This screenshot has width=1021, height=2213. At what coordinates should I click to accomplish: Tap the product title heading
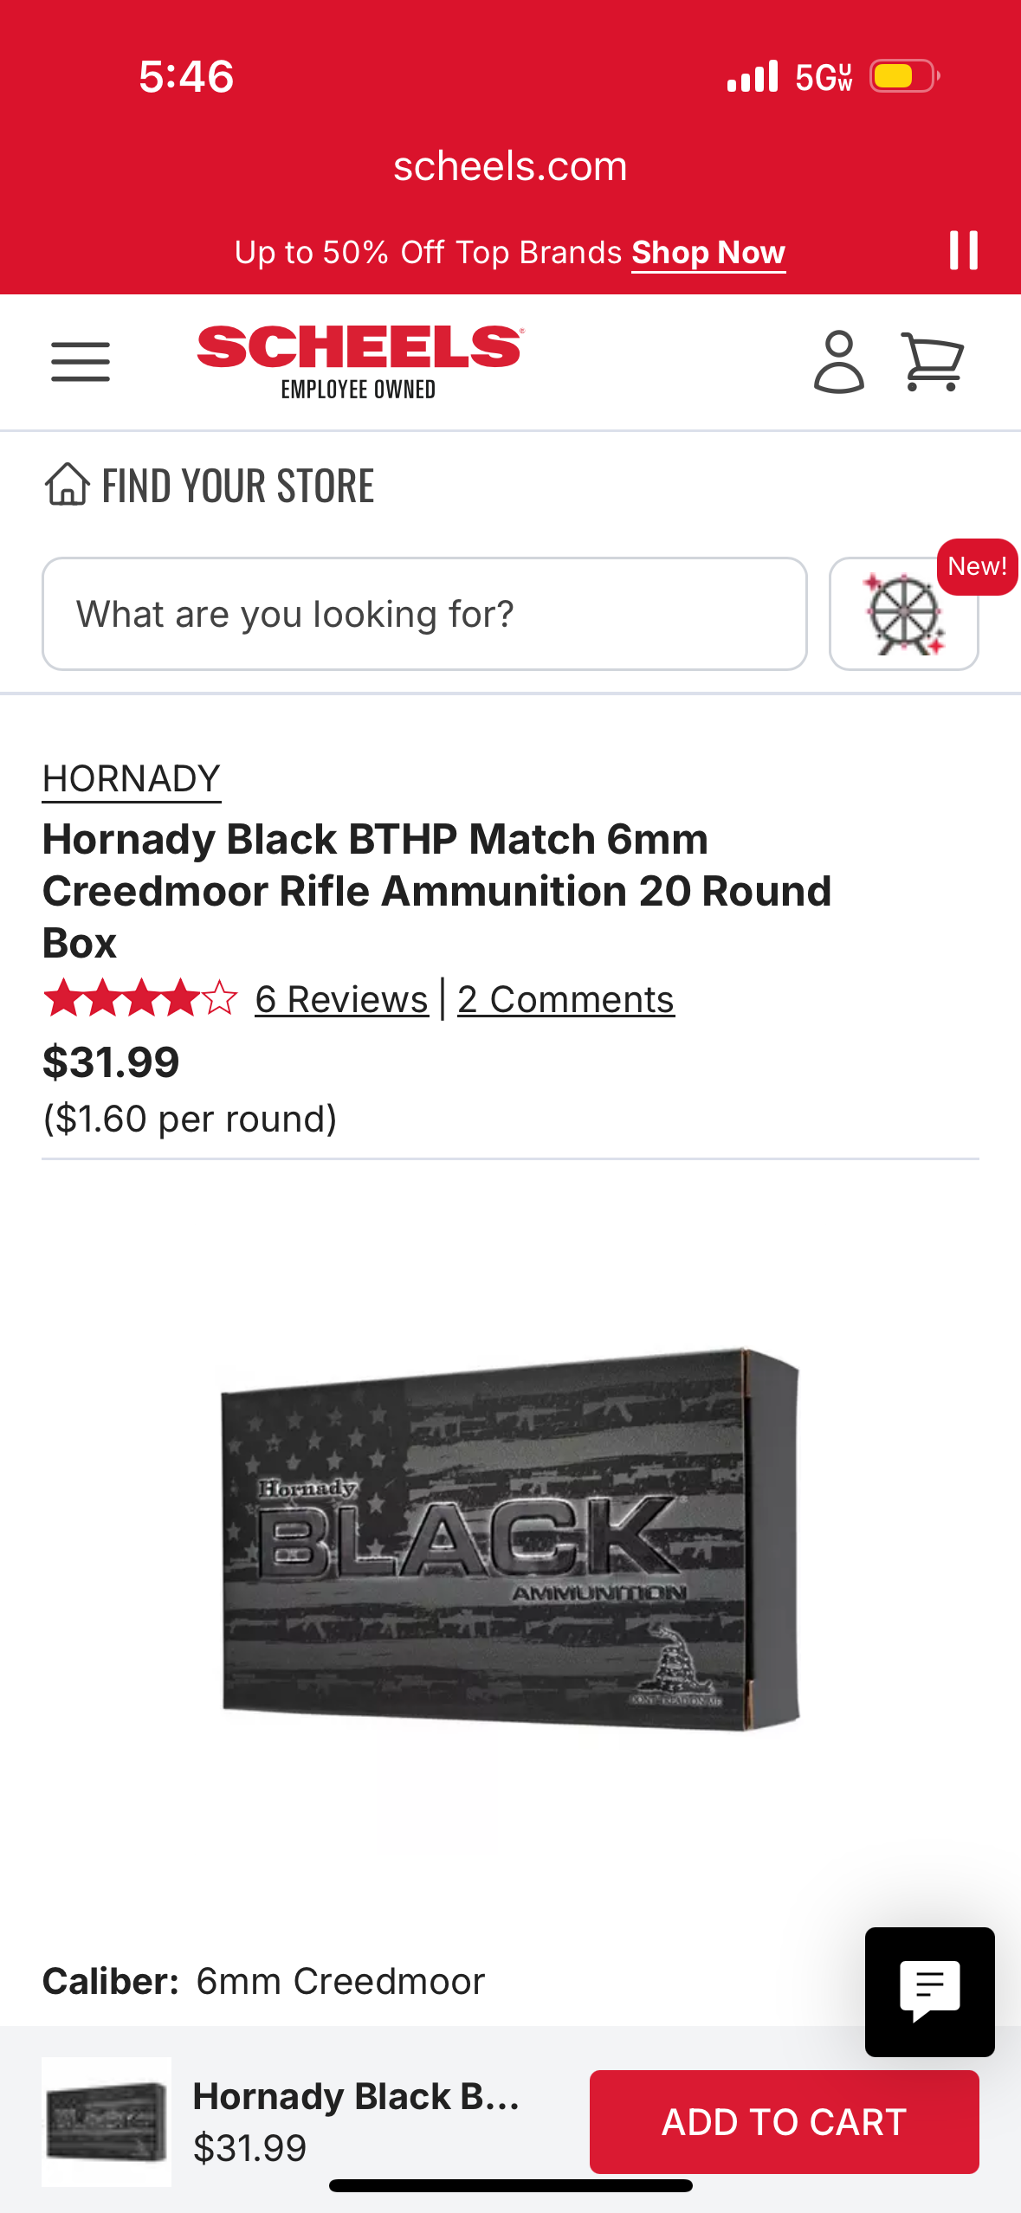point(436,891)
